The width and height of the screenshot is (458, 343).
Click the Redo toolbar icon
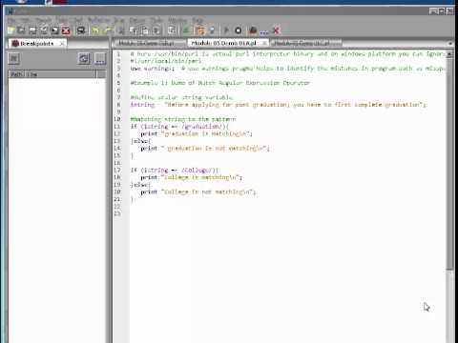click(109, 30)
